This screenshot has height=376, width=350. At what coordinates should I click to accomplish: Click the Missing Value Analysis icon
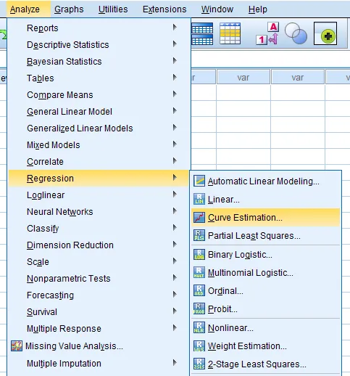[17, 346]
